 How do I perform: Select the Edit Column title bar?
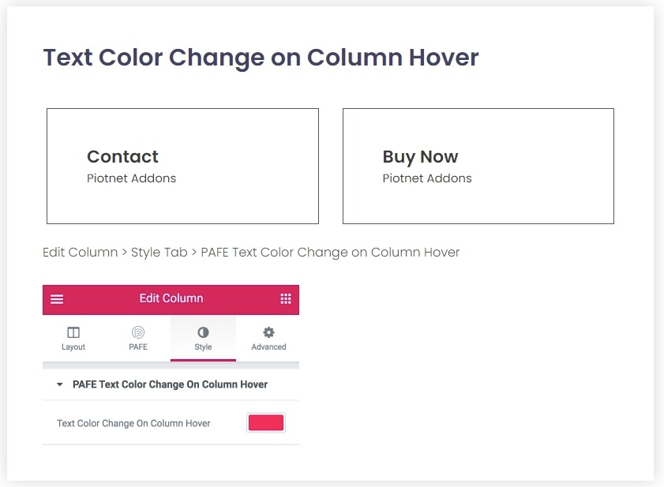pyautogui.click(x=171, y=299)
